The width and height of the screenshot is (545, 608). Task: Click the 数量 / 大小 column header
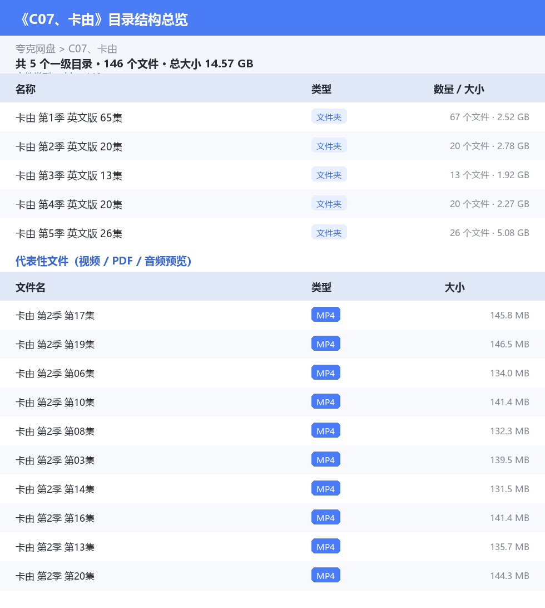(x=459, y=89)
